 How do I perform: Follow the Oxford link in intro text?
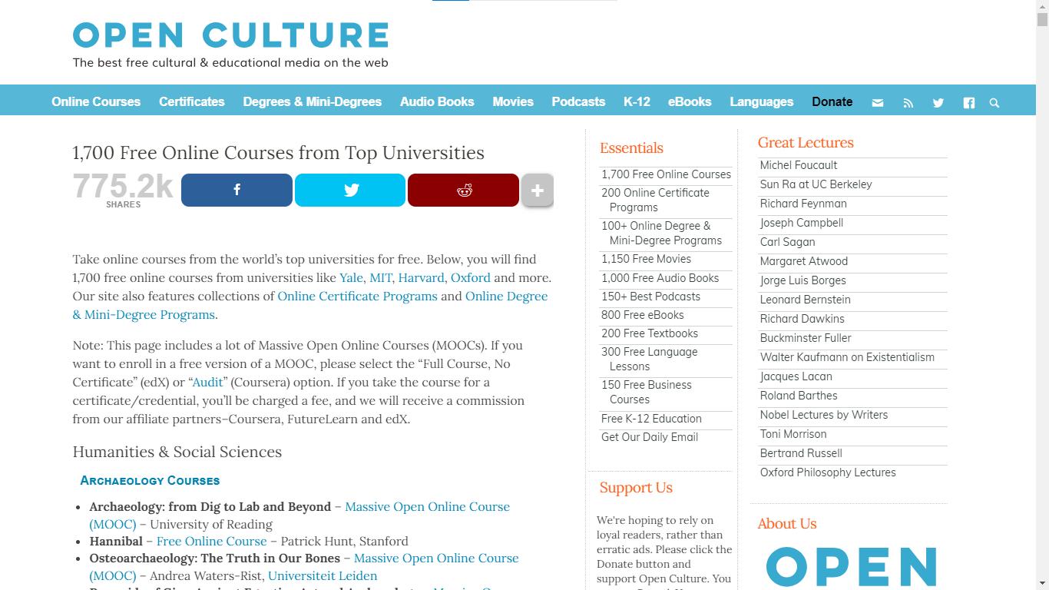tap(471, 277)
